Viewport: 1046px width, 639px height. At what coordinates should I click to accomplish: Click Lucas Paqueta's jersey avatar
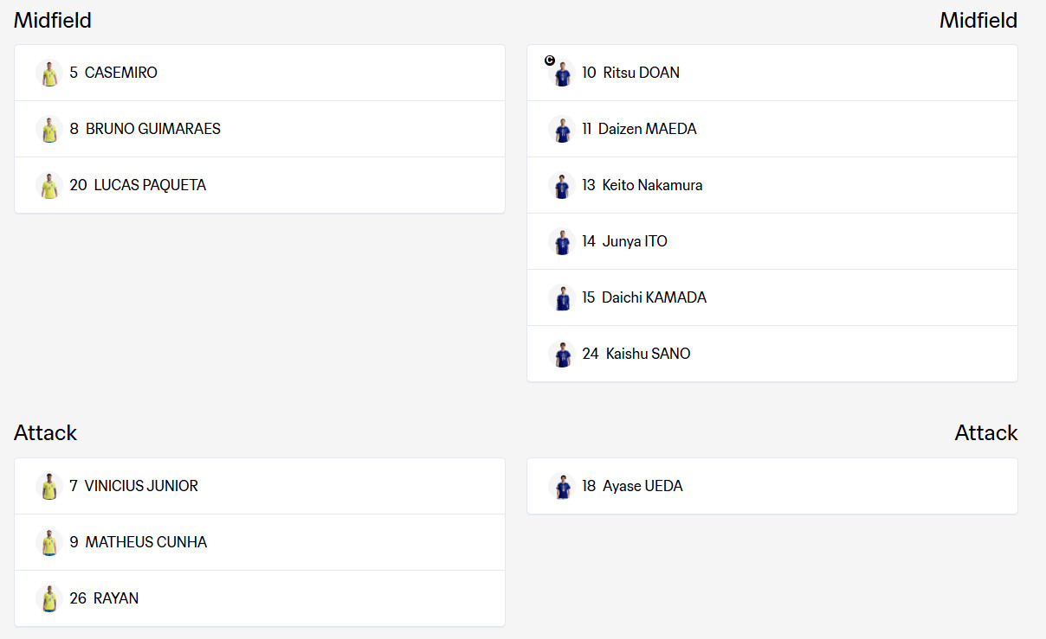pyautogui.click(x=49, y=185)
